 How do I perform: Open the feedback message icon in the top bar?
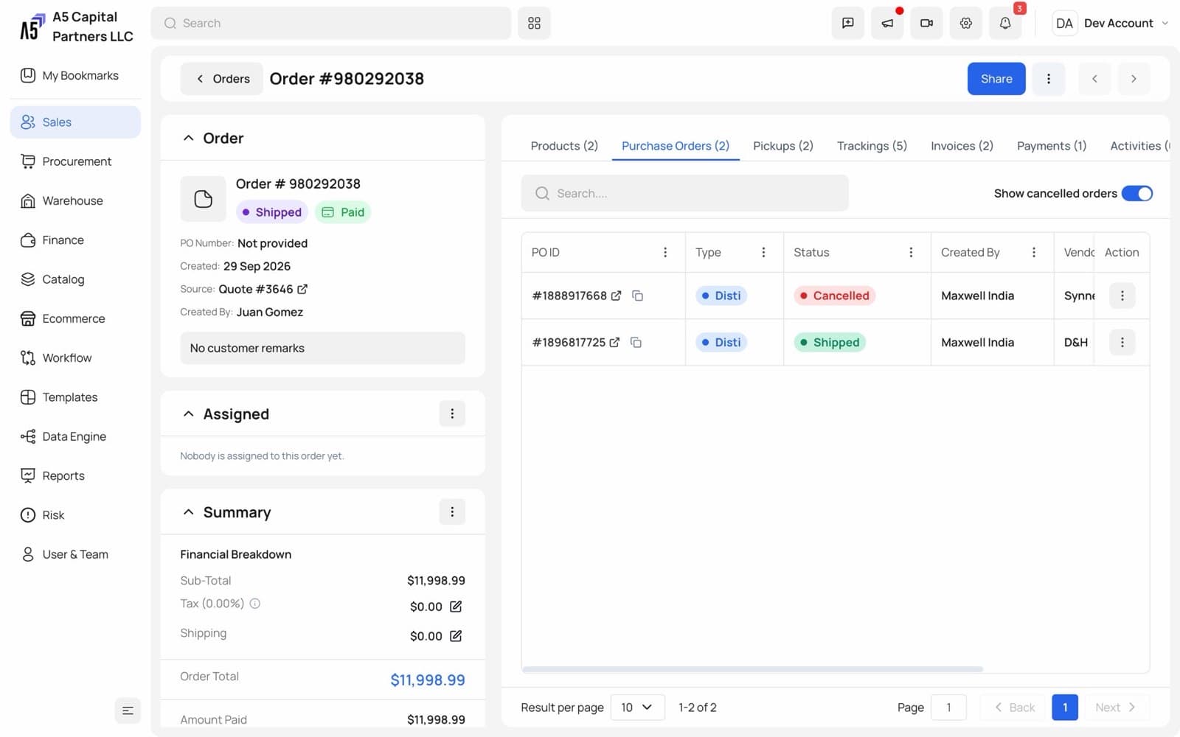tap(847, 23)
